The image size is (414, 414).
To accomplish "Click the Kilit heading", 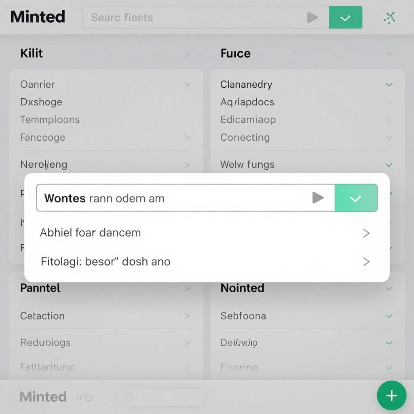I will (x=31, y=53).
